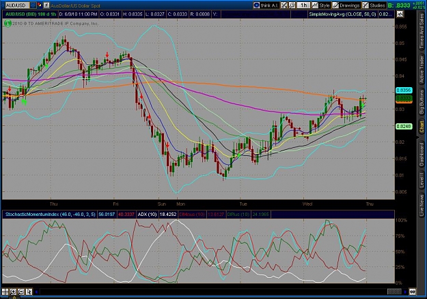Select the Chart side tab
The image size is (427, 299).
tap(422, 127)
